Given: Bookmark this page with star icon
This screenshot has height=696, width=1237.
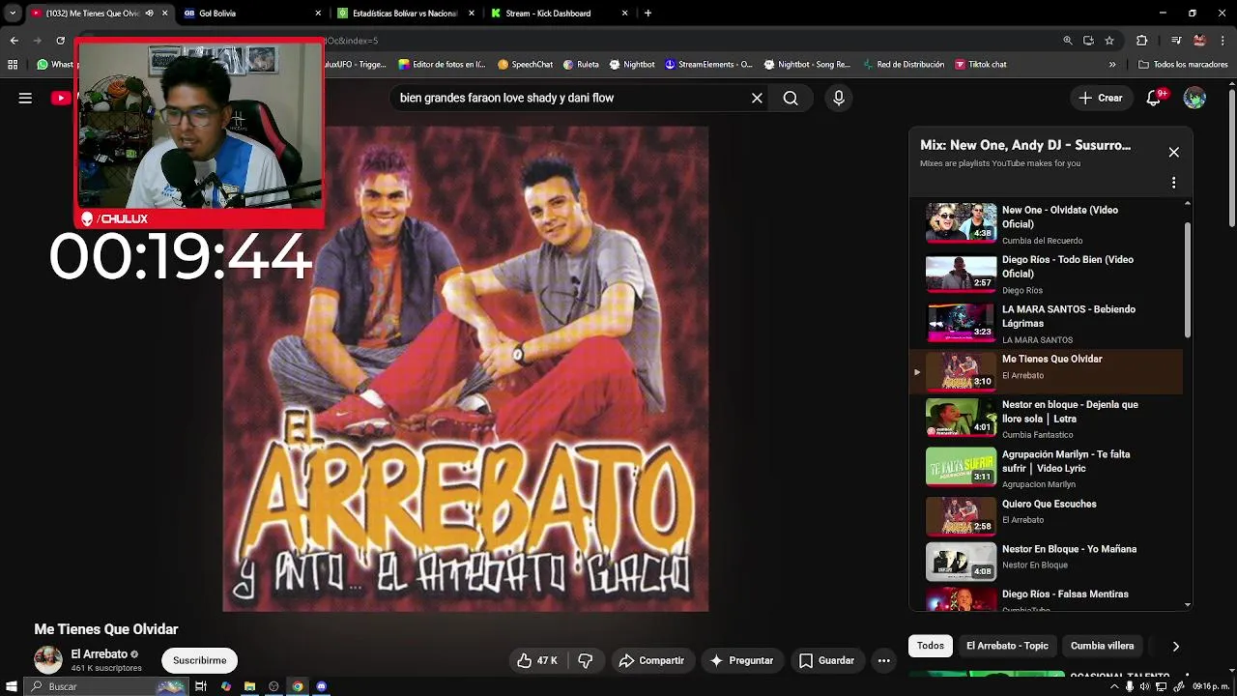Looking at the screenshot, I should click(x=1109, y=41).
